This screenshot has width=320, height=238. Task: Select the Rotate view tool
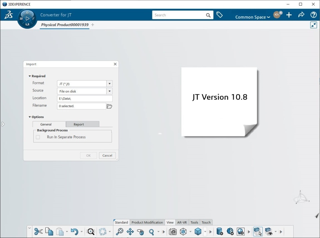click(x=141, y=232)
